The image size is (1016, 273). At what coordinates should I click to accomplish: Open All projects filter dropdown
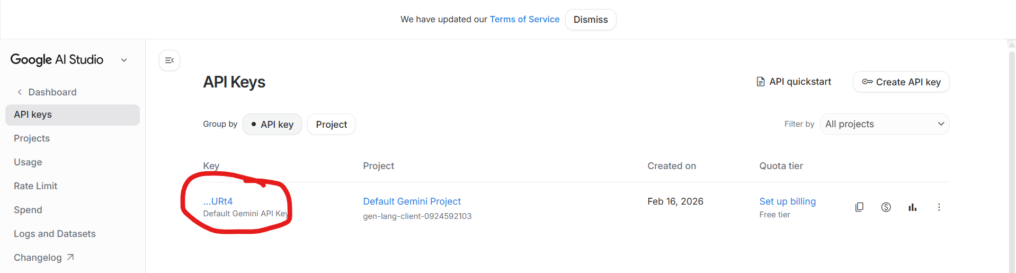pyautogui.click(x=885, y=124)
